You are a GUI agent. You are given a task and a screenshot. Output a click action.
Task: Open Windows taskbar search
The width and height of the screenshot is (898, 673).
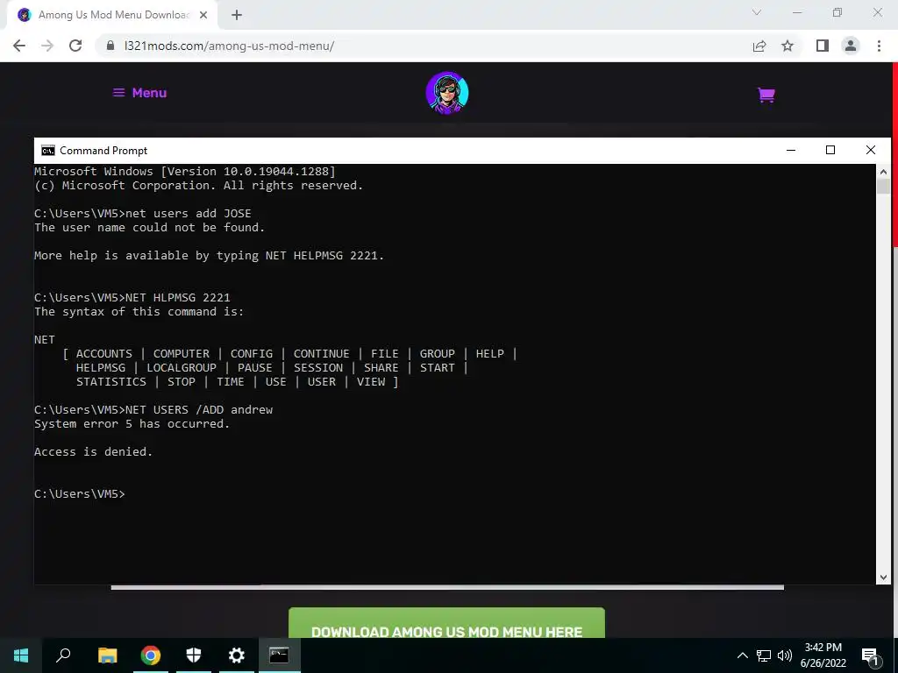coord(63,655)
